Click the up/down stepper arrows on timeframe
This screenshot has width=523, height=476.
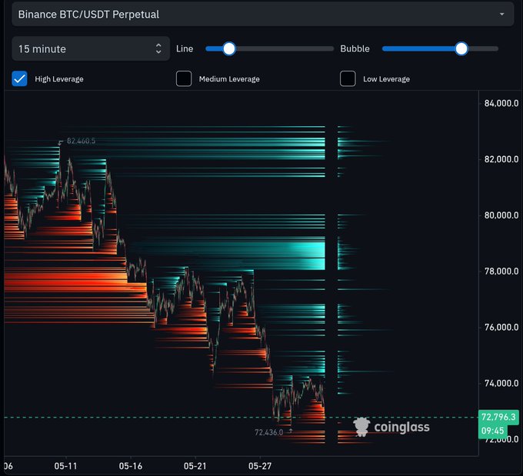coord(158,48)
